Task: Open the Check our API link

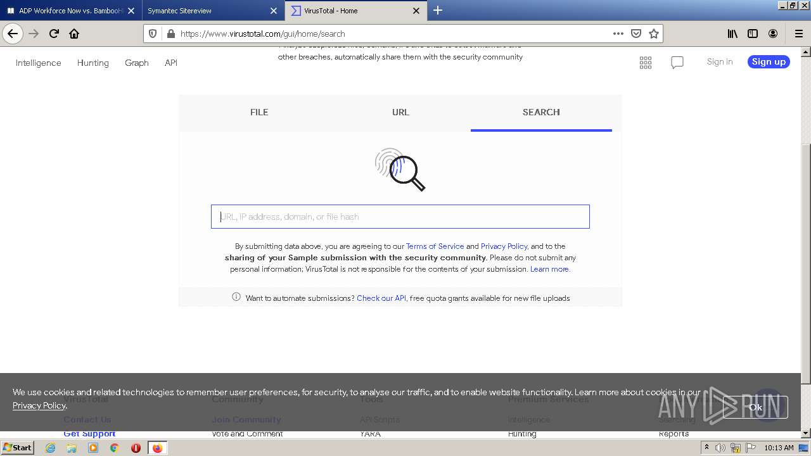Action: (x=381, y=298)
